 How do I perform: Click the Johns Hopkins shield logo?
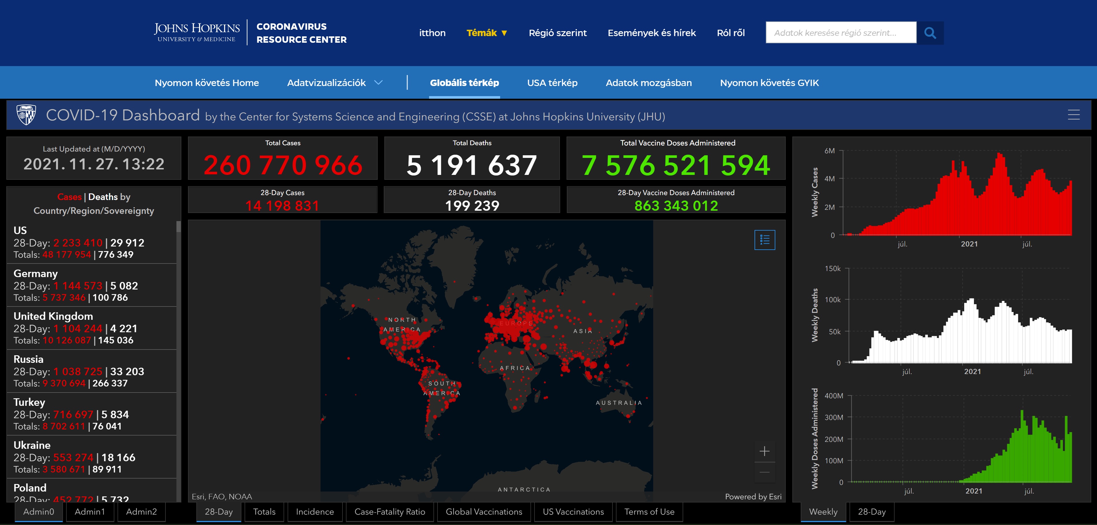tap(26, 115)
